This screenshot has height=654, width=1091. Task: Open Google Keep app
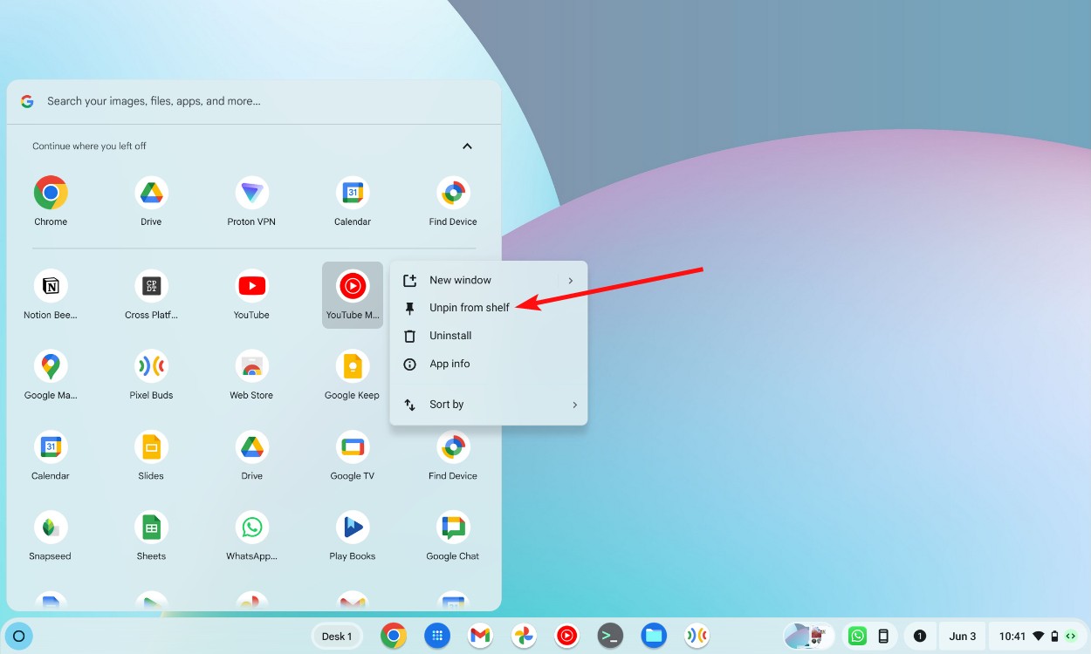pyautogui.click(x=352, y=366)
